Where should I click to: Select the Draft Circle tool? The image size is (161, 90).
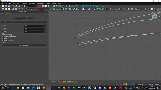[x=63, y=9]
